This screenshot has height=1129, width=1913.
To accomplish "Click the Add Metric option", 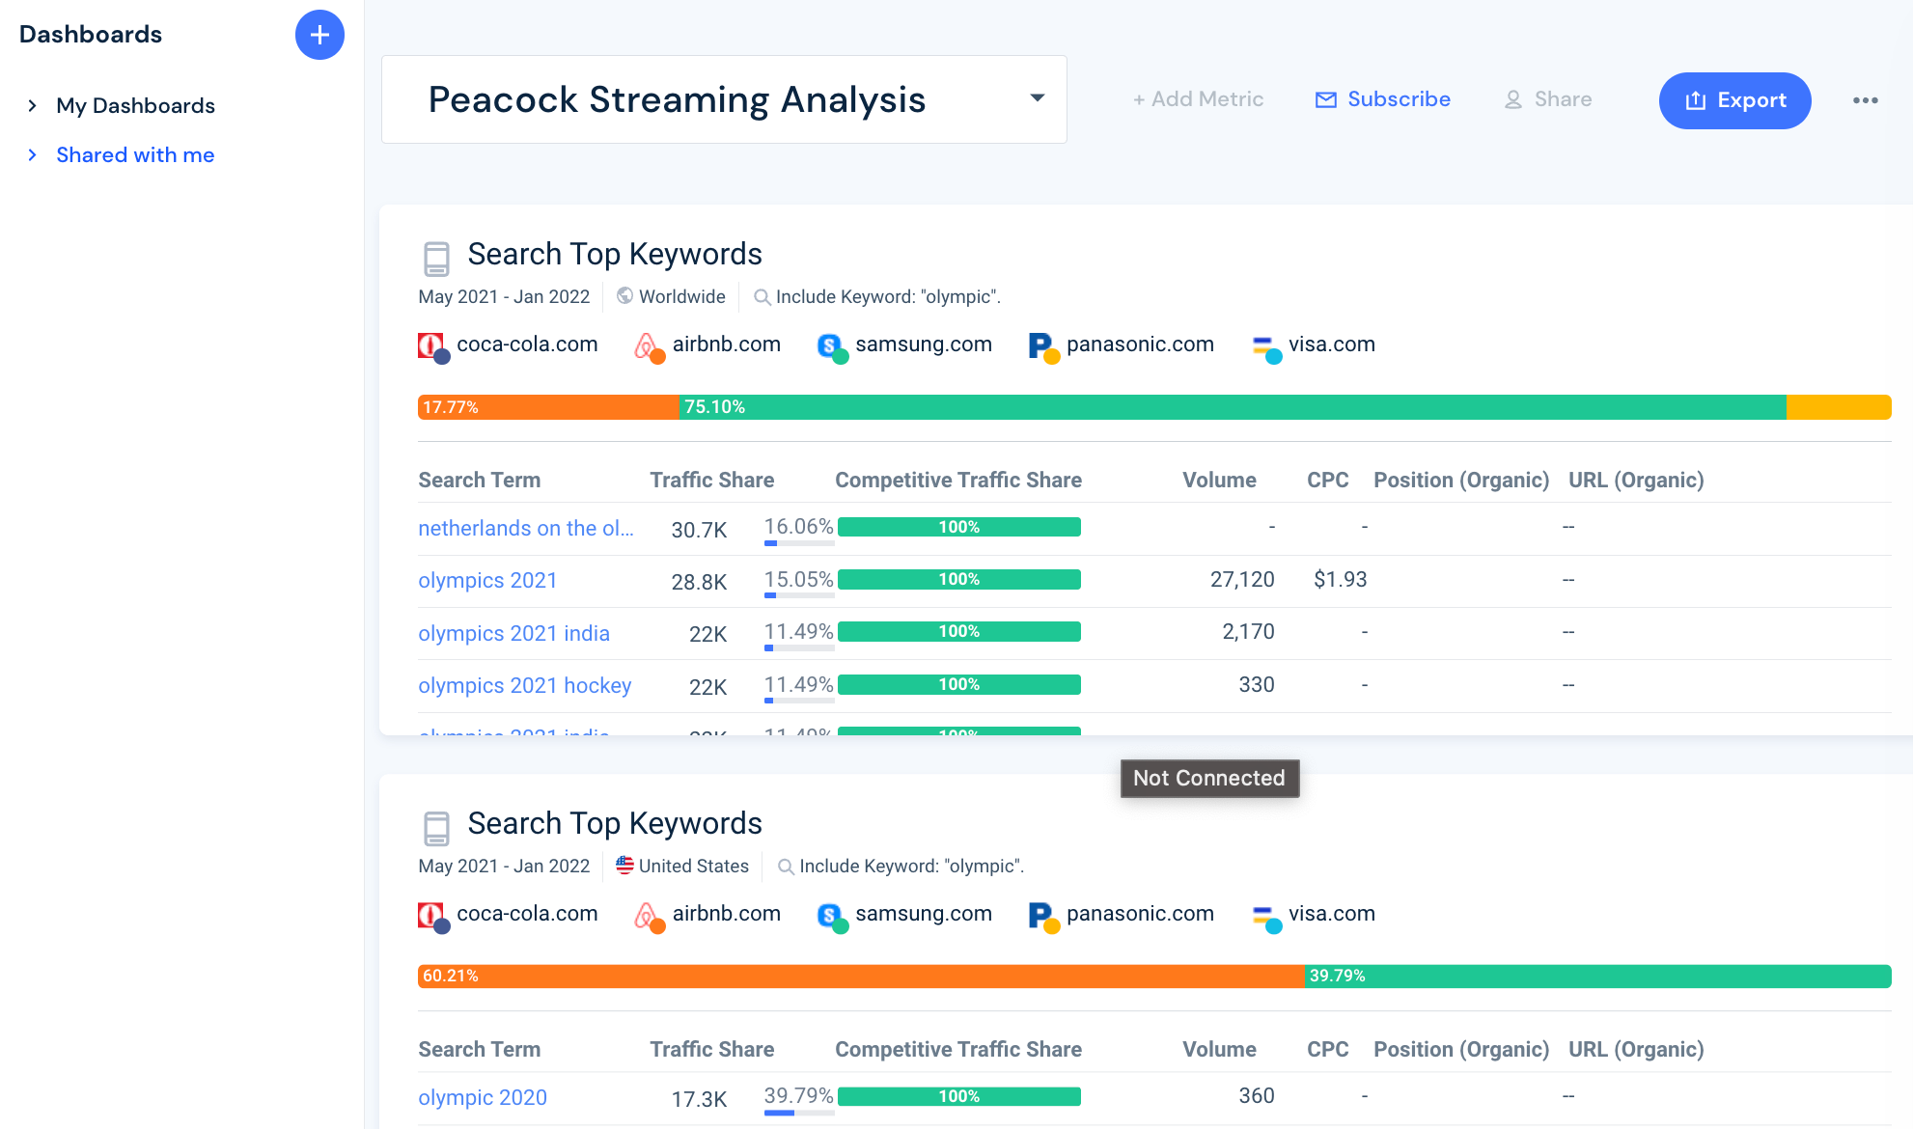I will pyautogui.click(x=1198, y=98).
